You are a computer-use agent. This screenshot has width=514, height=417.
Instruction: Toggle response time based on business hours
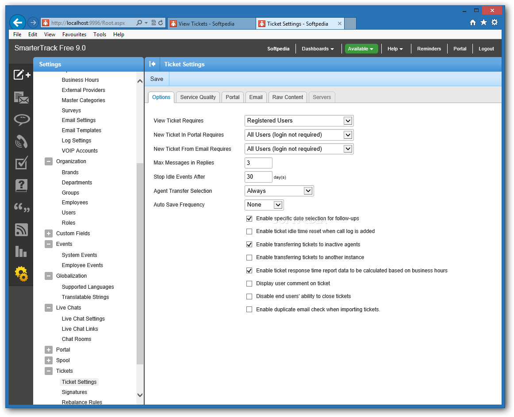[249, 271]
